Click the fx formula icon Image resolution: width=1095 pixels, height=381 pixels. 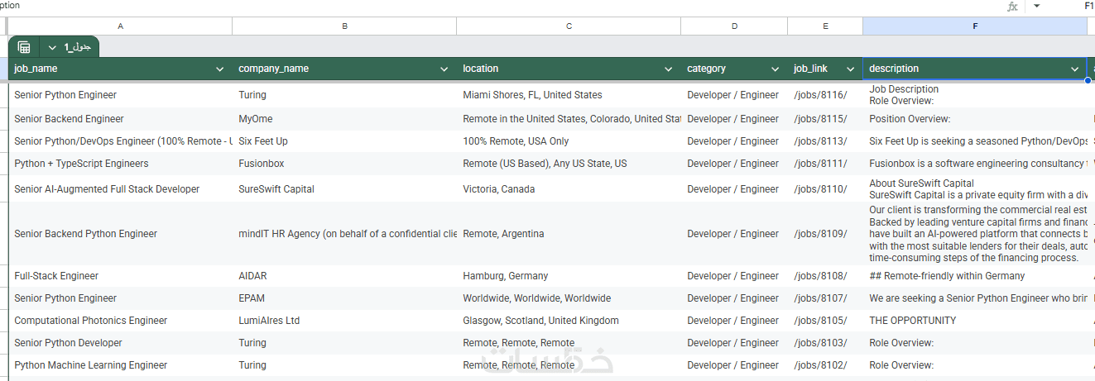tap(1012, 6)
